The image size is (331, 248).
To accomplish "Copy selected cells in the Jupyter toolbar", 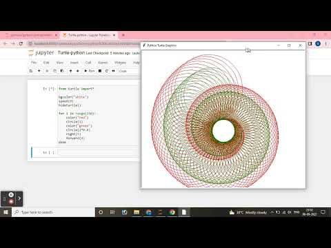I will (54, 71).
